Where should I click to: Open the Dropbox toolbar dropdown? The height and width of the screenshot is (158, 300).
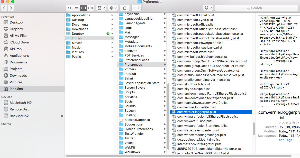(208, 8)
